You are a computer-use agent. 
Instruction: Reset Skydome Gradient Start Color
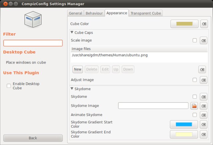203,124
